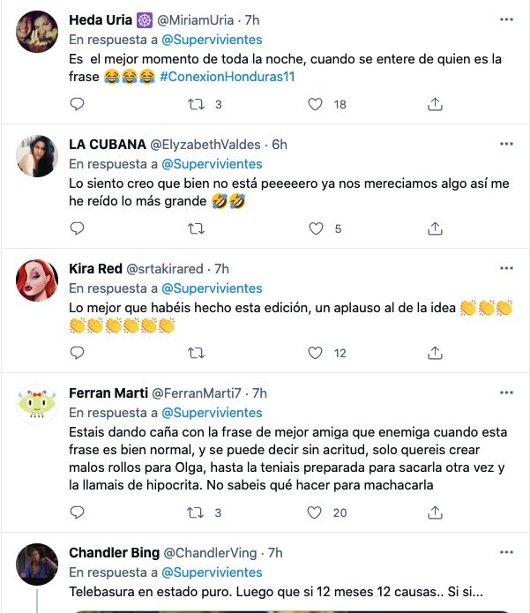The image size is (530, 613).
Task: Reply to Heda Uria's tweet
Action: click(77, 104)
